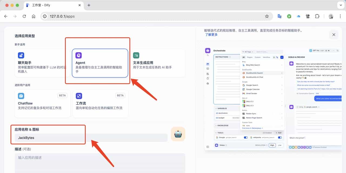Select the 工作流 workflow app type
This screenshot has width=346, height=173.
click(x=100, y=104)
